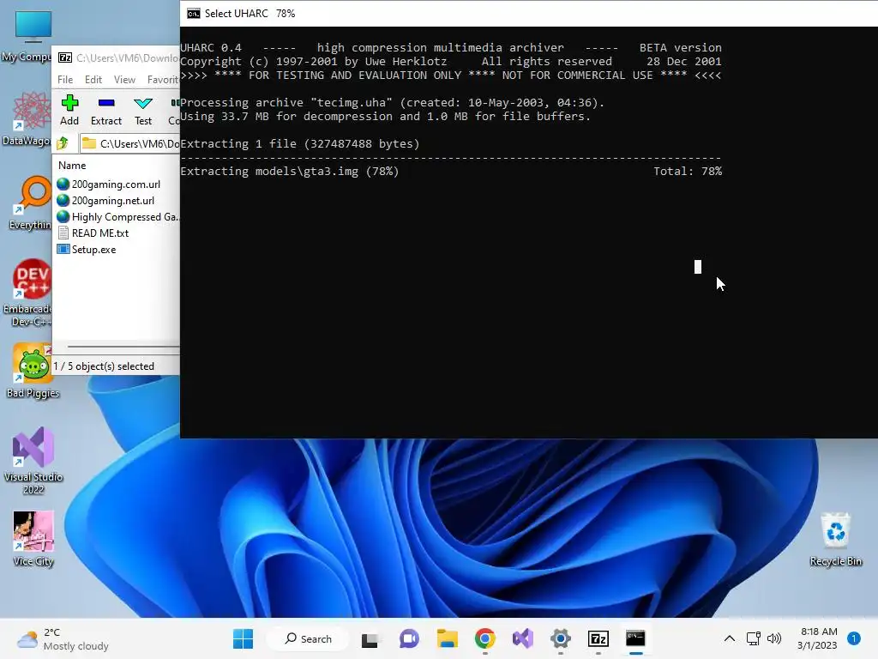878x659 pixels.
Task: Click the 7-Zip horizontal scrollbar
Action: 123,347
